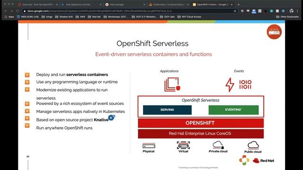
Task: Open the OCP 3.11 Workshop bookmark folder
Action: coord(144,17)
